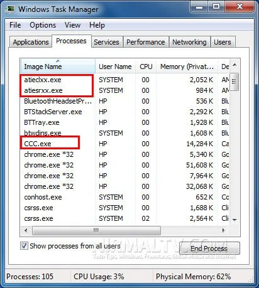This screenshot has width=259, height=288.
Task: Select the atieclxx.exe process
Action: click(x=124, y=80)
